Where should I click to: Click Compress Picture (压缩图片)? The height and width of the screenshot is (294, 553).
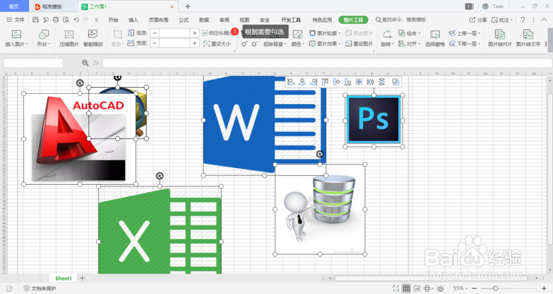point(69,38)
